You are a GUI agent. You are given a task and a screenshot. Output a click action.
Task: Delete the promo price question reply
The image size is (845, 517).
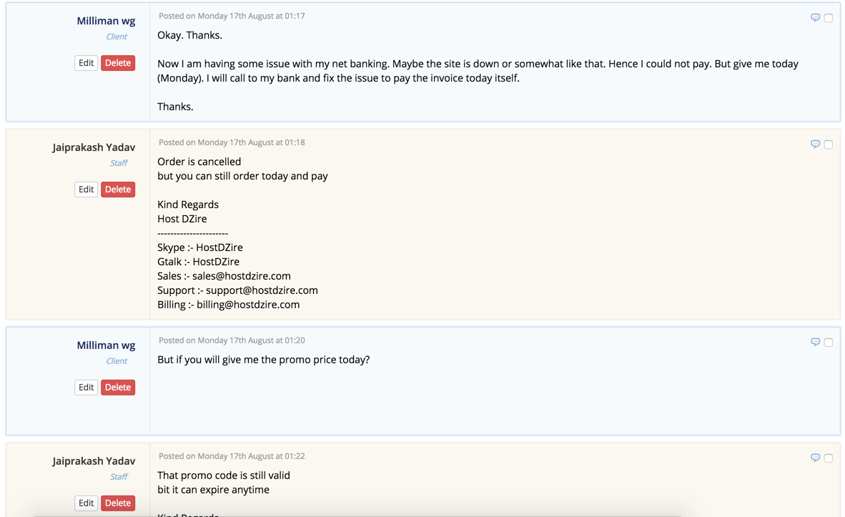pos(118,388)
